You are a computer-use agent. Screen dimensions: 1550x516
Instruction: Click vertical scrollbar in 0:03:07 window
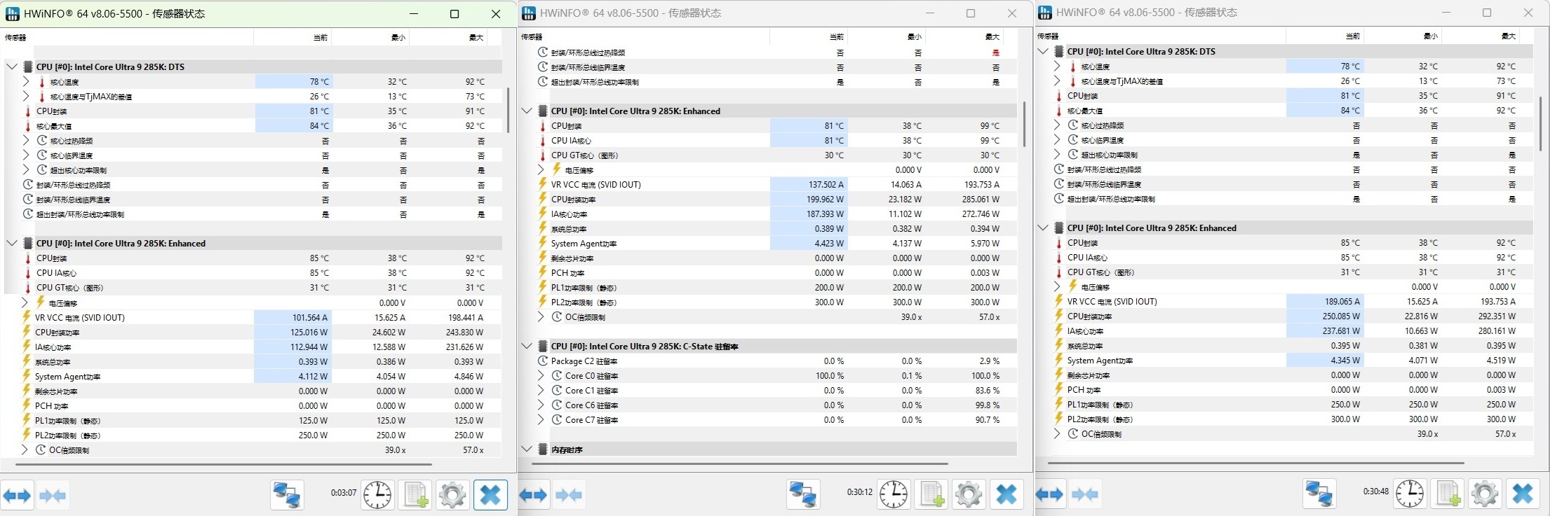point(508,110)
